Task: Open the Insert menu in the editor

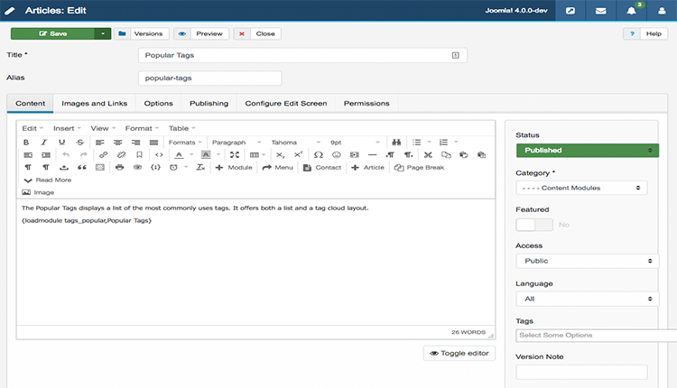Action: (67, 128)
